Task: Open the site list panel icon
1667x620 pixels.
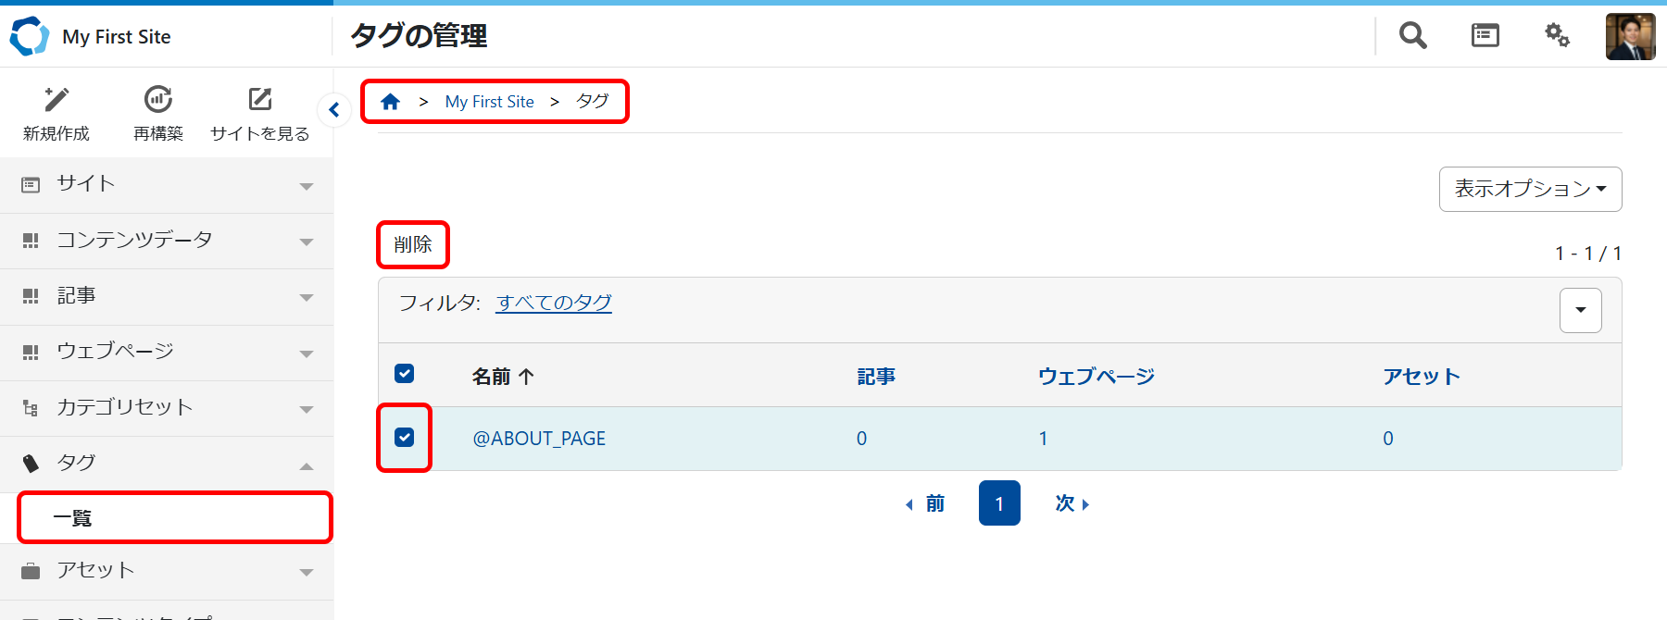Action: (1485, 36)
